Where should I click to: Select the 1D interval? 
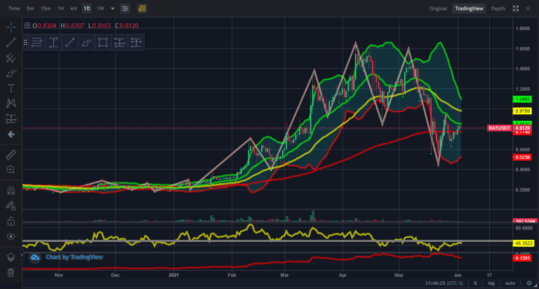(x=87, y=8)
